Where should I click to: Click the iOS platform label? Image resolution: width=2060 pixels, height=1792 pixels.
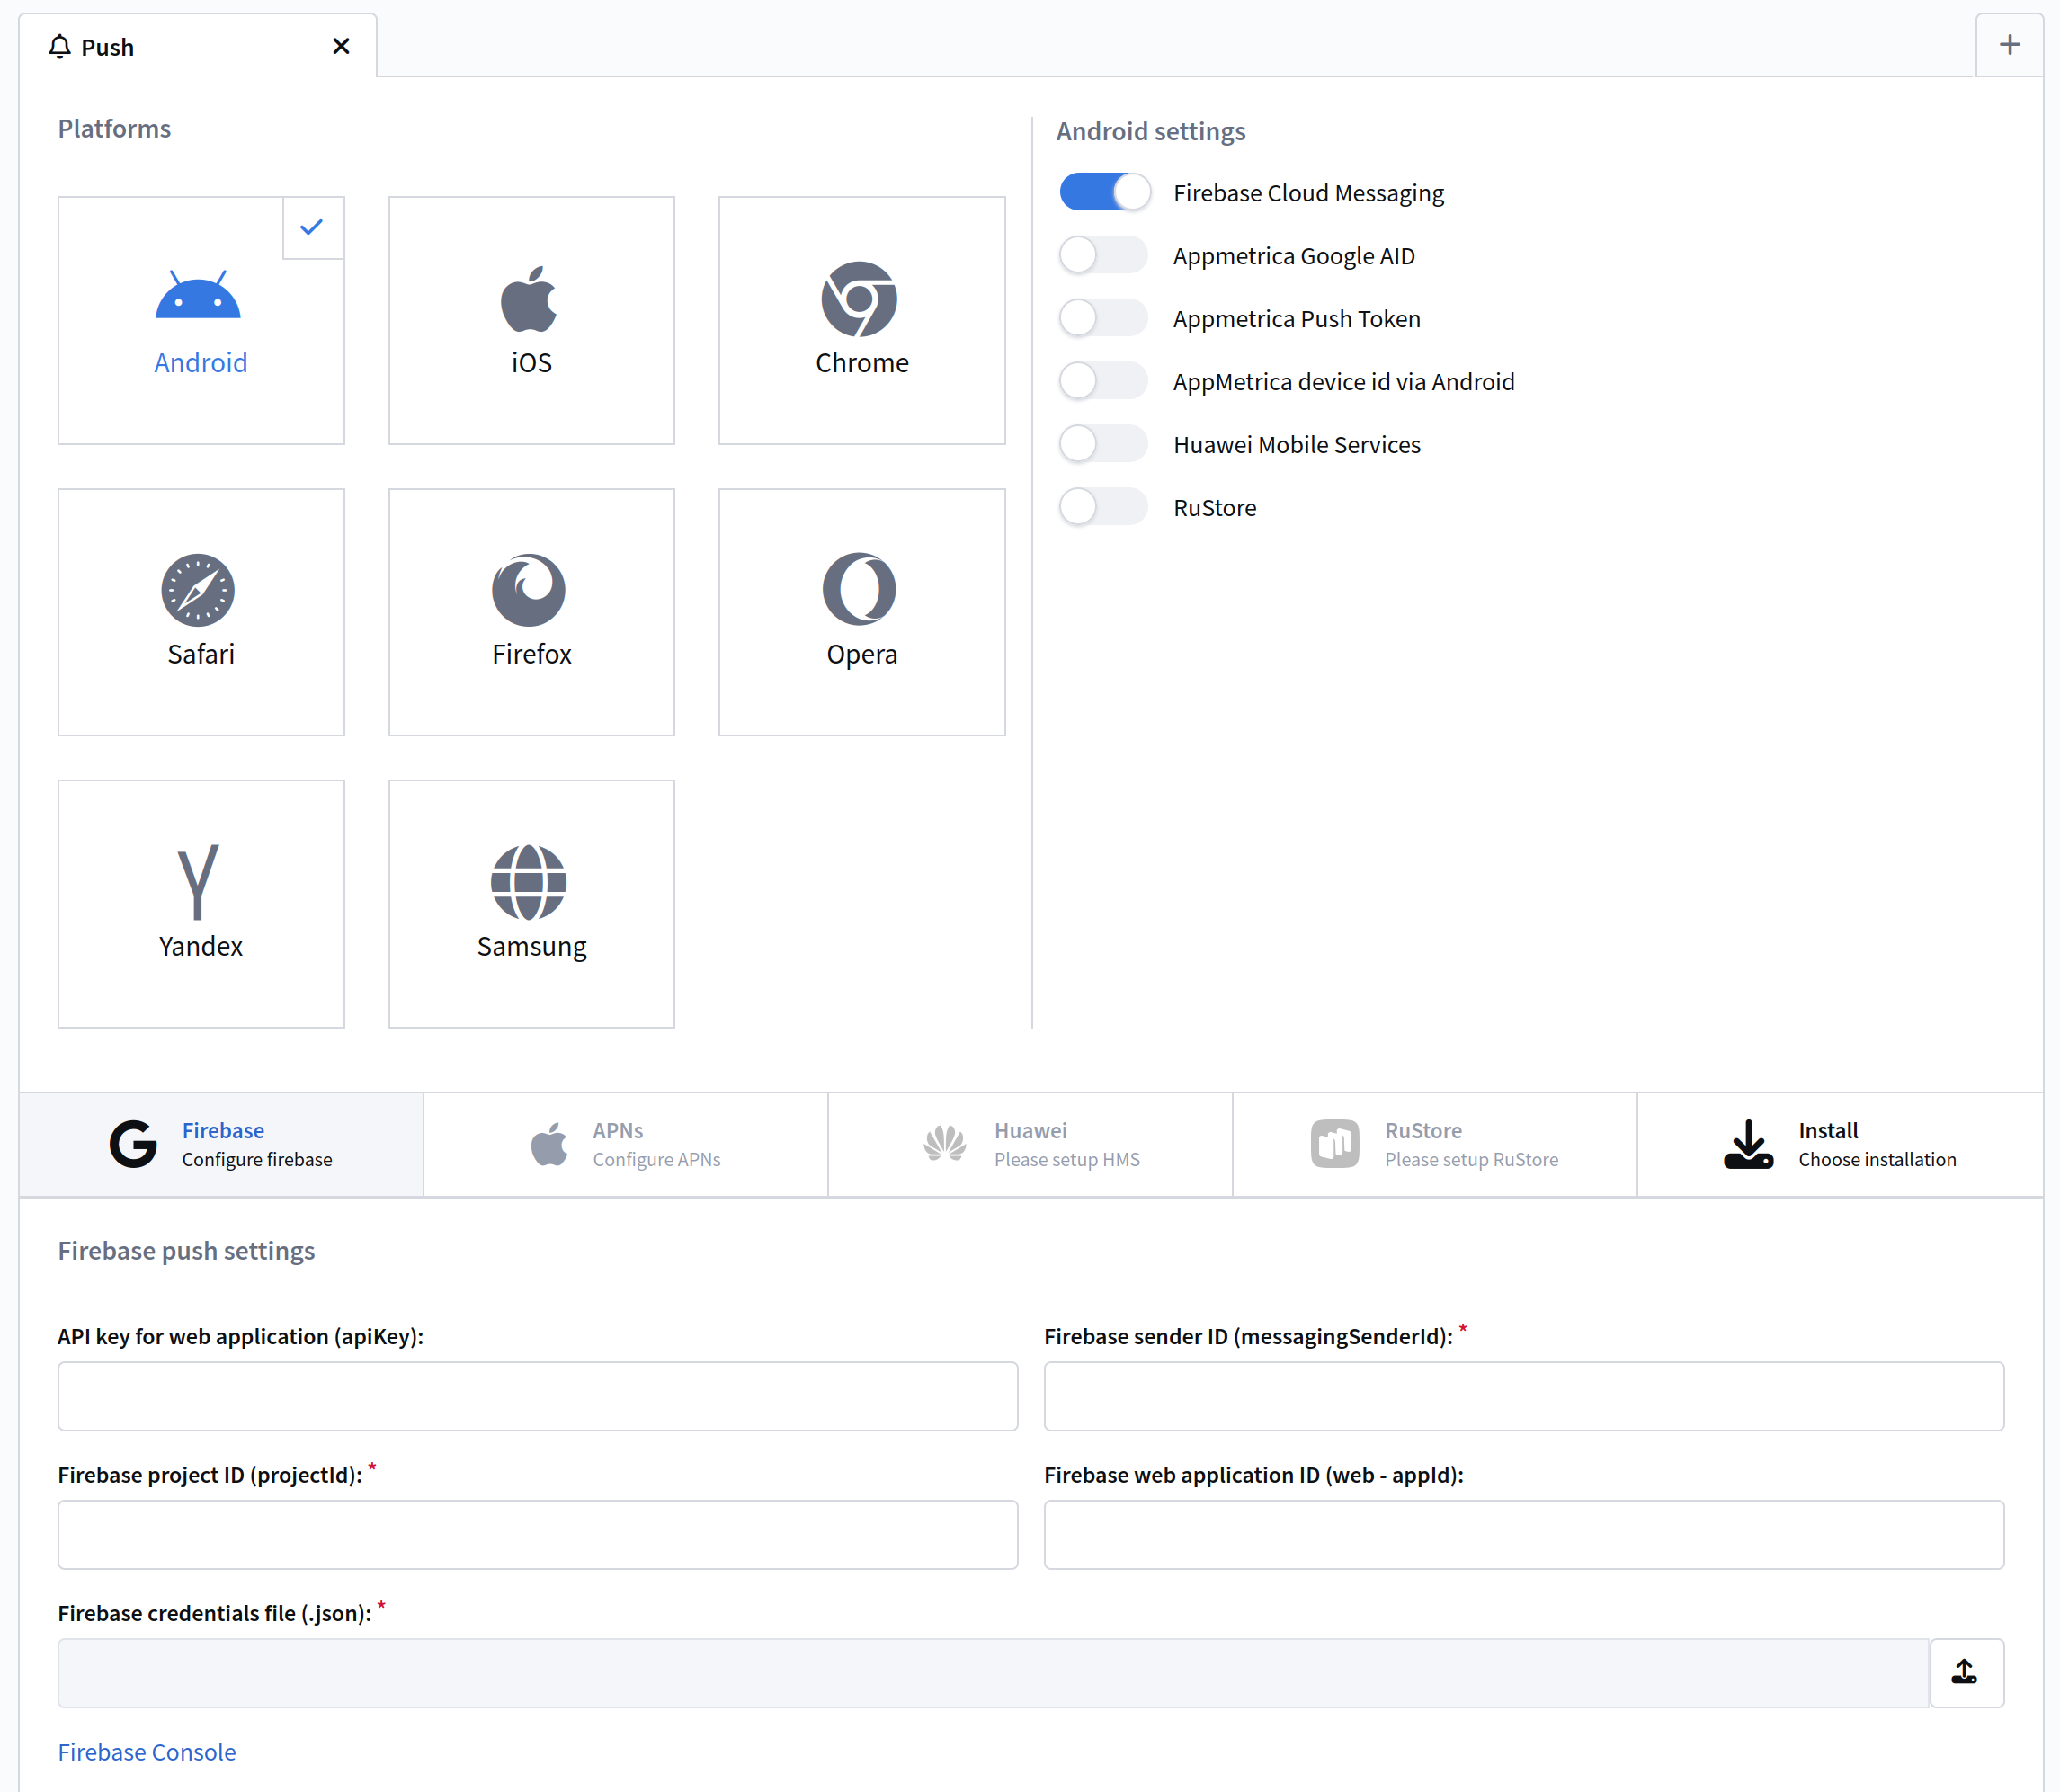pyautogui.click(x=532, y=362)
